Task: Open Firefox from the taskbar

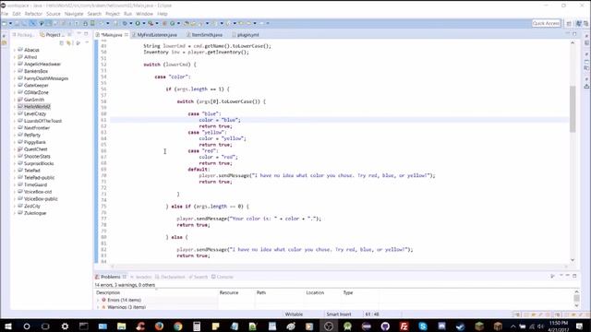Action: pos(159,326)
